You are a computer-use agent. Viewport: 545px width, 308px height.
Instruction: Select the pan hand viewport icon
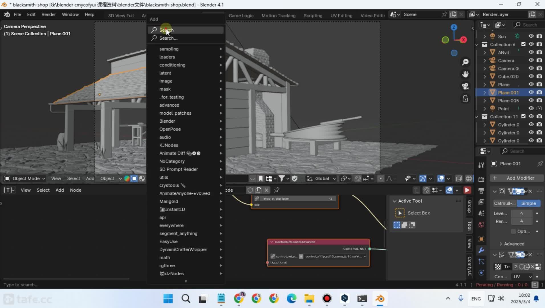tap(465, 74)
